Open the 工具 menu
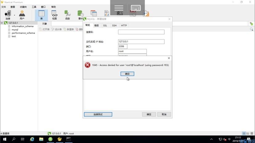This screenshot has width=255, height=143. pyautogui.click(x=34, y=7)
